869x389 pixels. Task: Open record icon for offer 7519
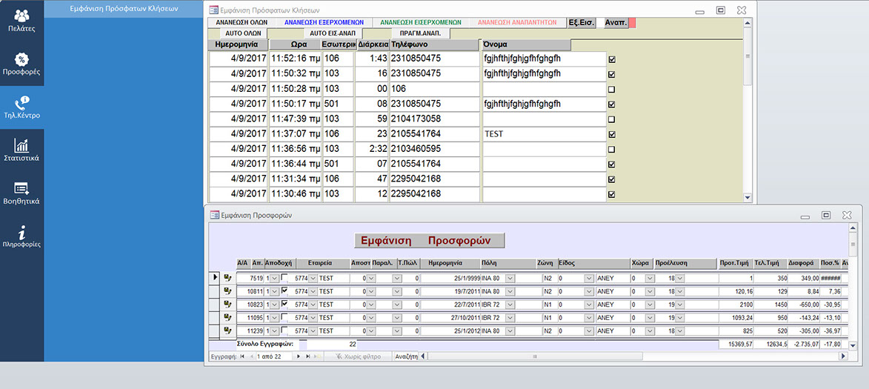[x=228, y=278]
